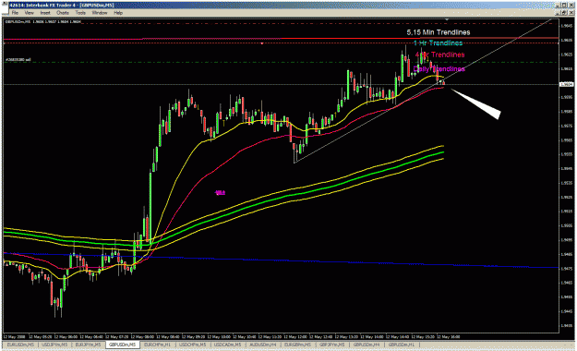The image size is (577, 351).
Task: Switch to the GBPJPYm,M5 chart tab
Action: (x=332, y=345)
